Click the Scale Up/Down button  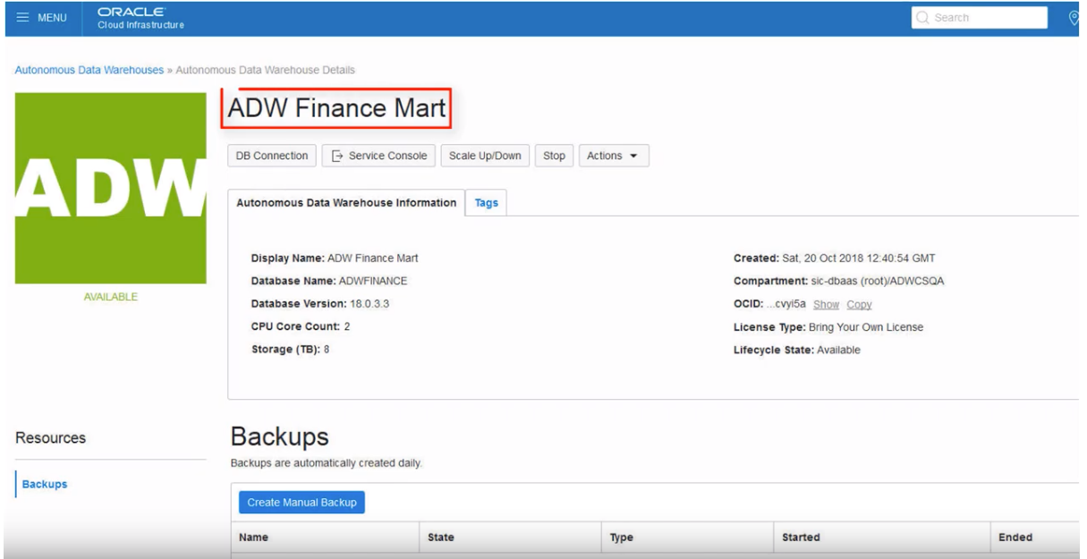point(485,156)
